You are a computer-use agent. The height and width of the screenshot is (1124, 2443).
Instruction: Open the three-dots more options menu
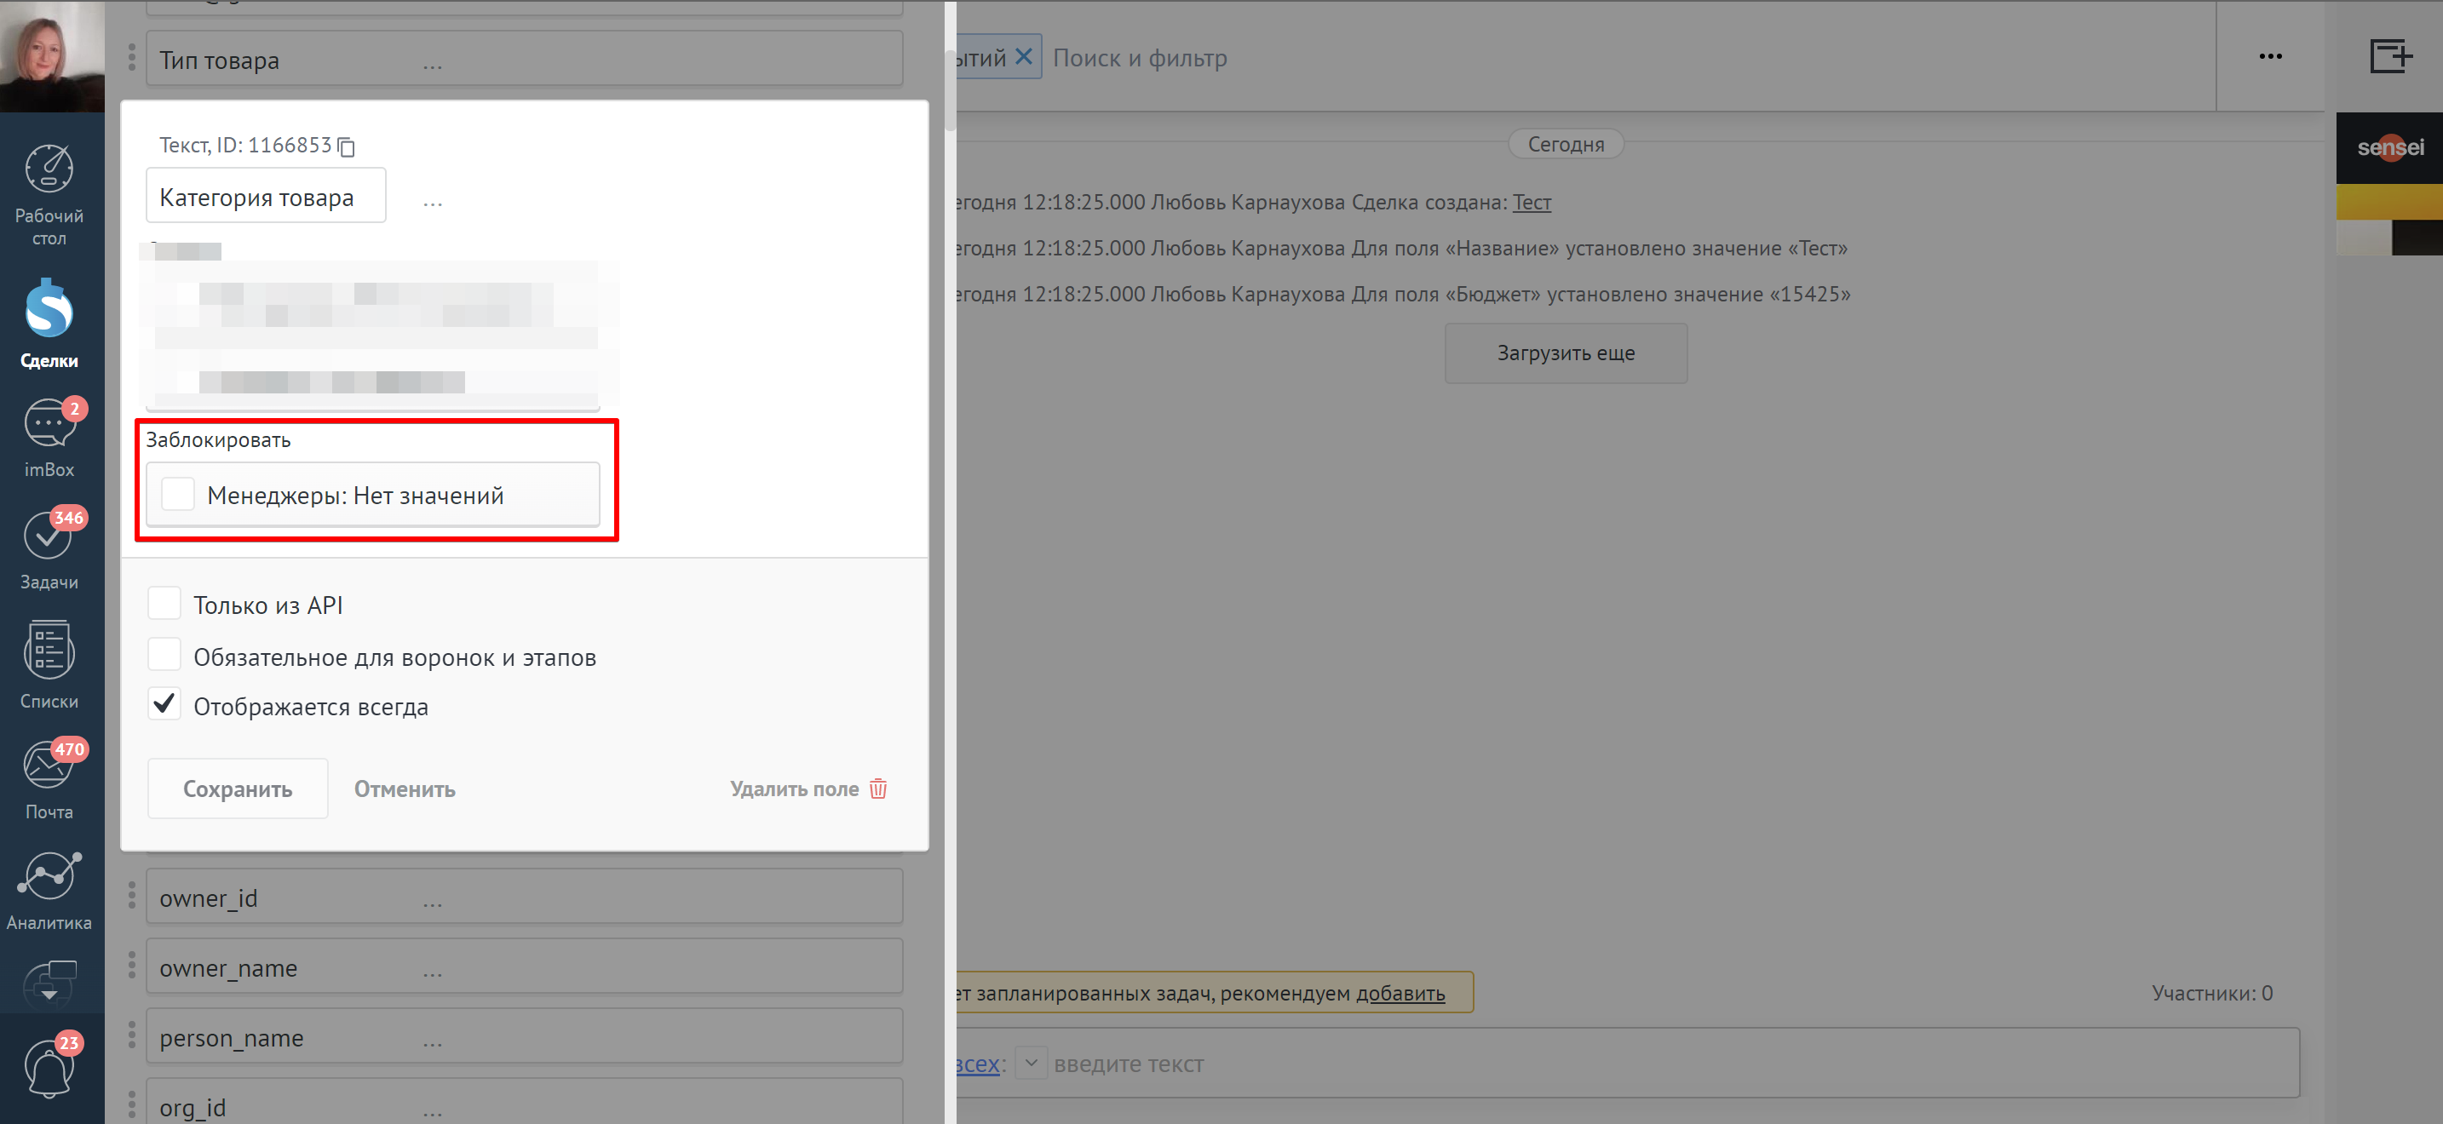pos(2270,56)
